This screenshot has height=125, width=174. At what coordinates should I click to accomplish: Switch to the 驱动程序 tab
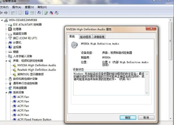click(85, 37)
